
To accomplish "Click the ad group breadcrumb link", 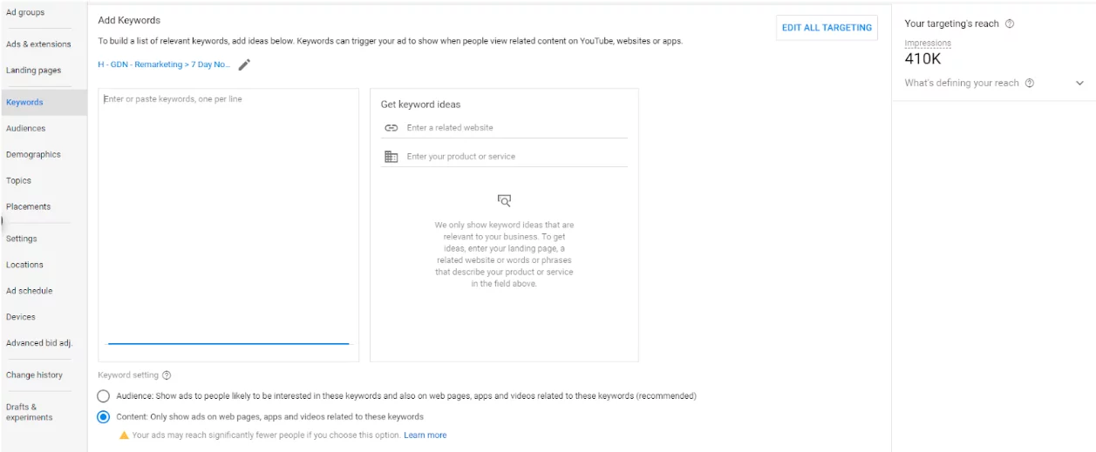I will [x=165, y=64].
